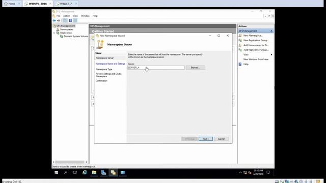326x183 pixels.
Task: Click the DFS Management taskbar icon
Action: pyautogui.click(x=113, y=172)
